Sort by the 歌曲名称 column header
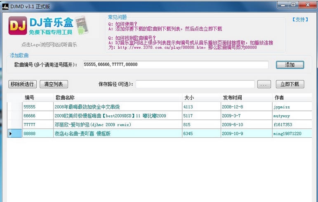This screenshot has height=202, width=318. (x=118, y=98)
